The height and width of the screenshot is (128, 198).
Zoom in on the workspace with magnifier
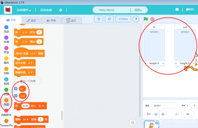coord(133,122)
